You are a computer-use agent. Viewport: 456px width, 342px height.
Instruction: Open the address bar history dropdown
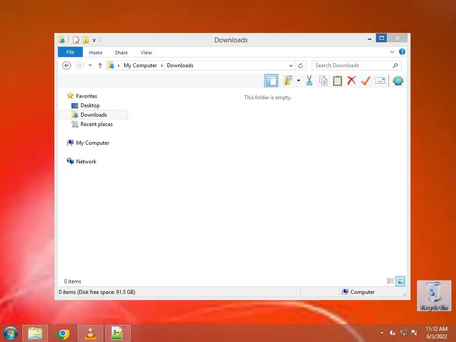click(290, 66)
